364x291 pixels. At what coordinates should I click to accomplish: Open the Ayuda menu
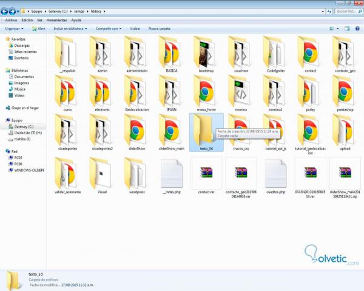[76, 20]
